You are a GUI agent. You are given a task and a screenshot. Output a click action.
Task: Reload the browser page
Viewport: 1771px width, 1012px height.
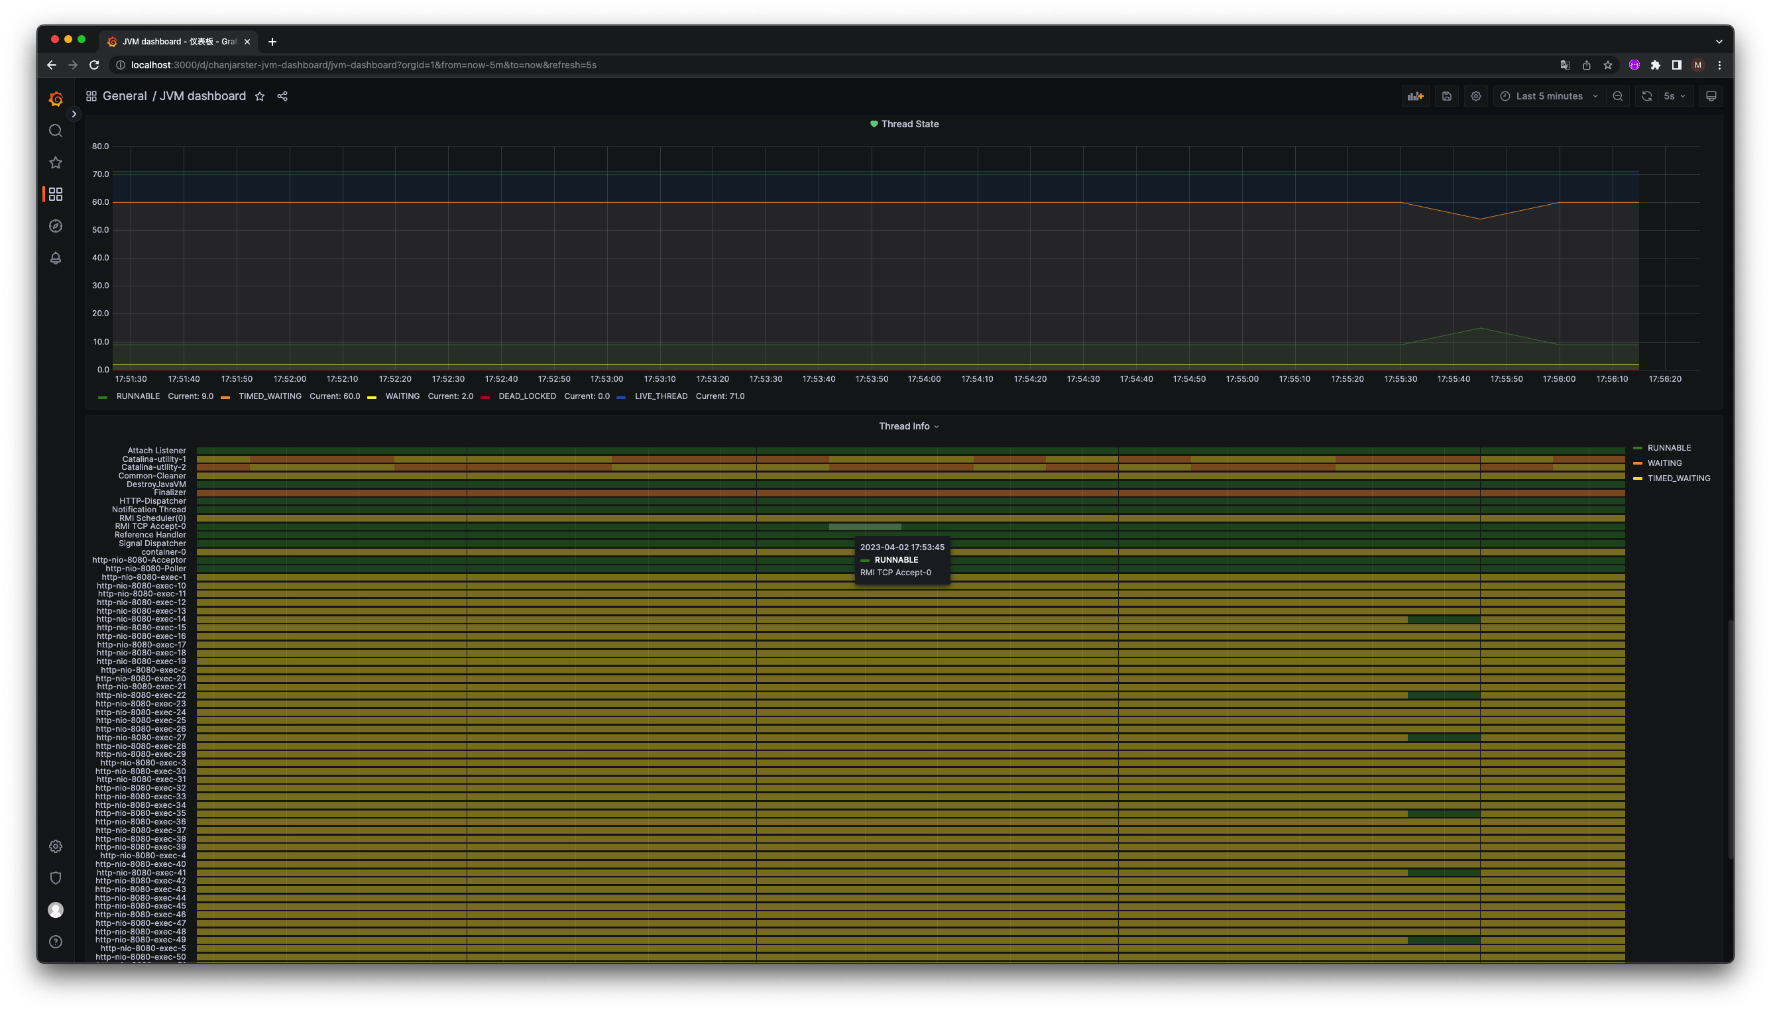pos(95,65)
